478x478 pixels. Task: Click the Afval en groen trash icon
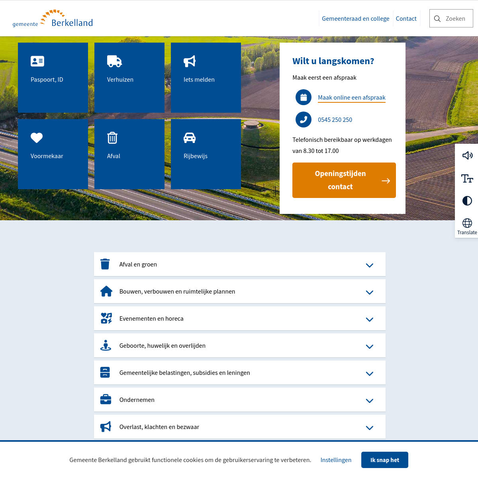tap(105, 264)
